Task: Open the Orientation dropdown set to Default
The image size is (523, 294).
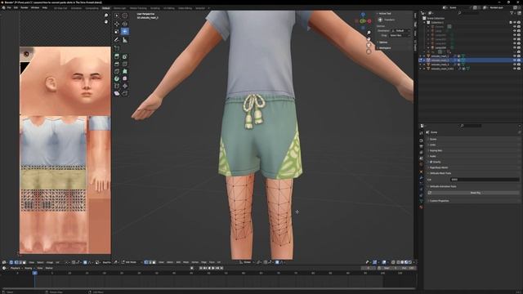Action: (x=401, y=31)
